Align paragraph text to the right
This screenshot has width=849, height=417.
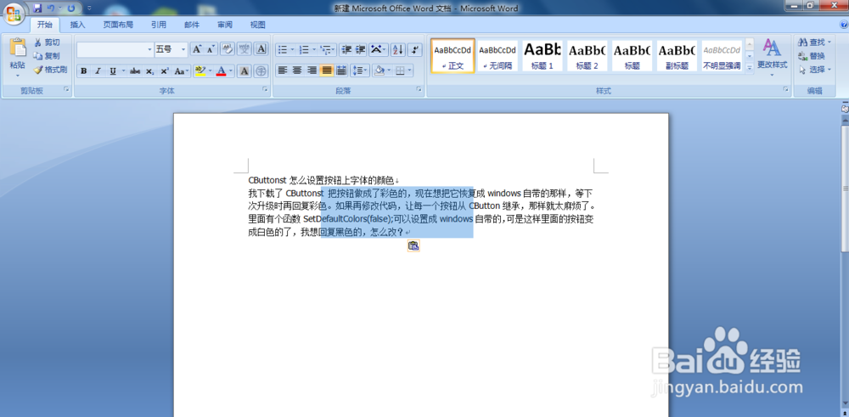[x=312, y=70]
